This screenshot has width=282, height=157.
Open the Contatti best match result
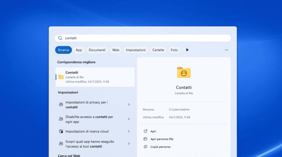pos(95,77)
